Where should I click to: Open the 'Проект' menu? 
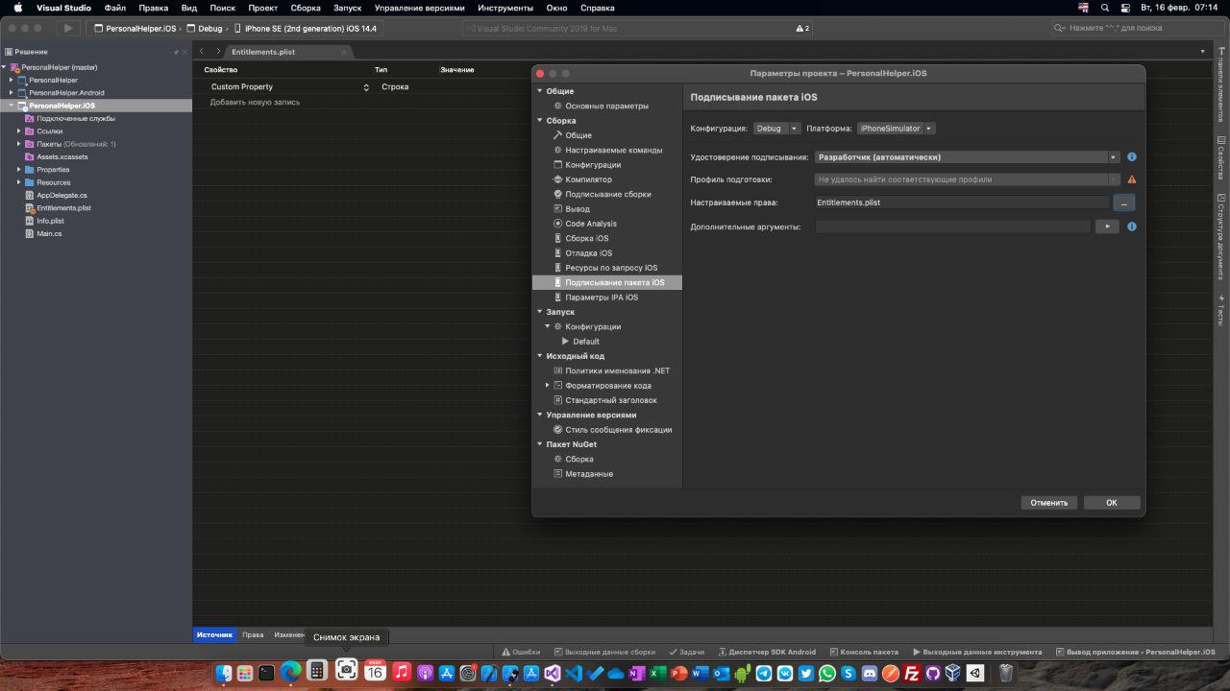click(262, 8)
